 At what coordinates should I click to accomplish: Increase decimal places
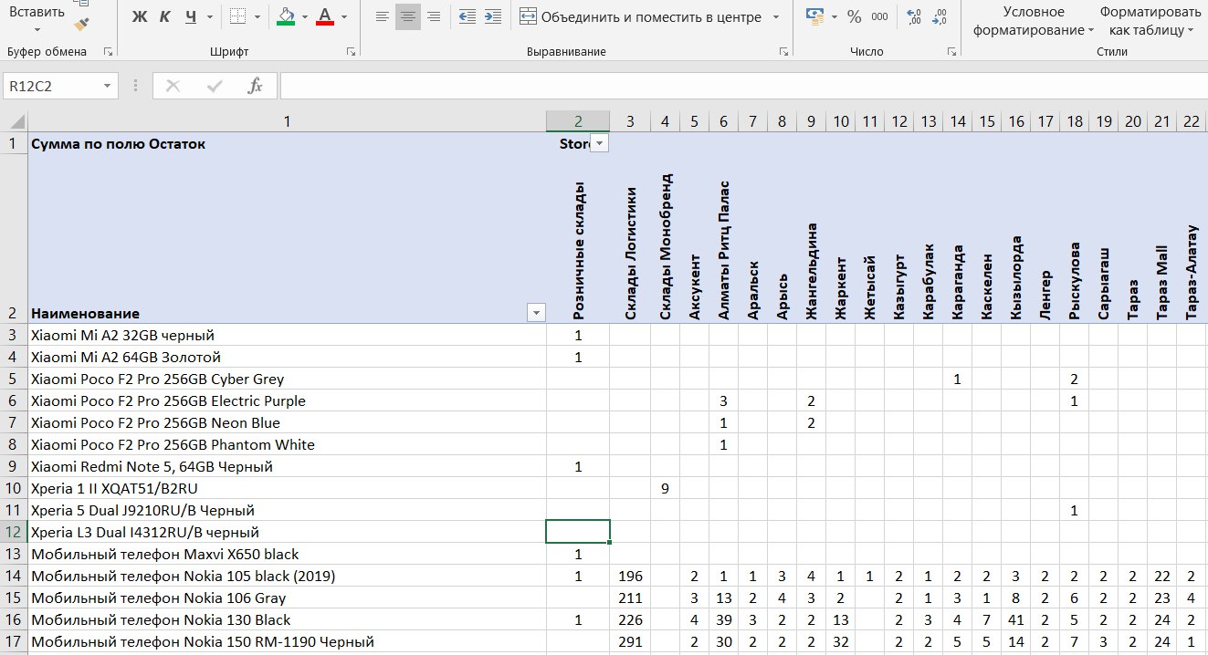click(915, 16)
